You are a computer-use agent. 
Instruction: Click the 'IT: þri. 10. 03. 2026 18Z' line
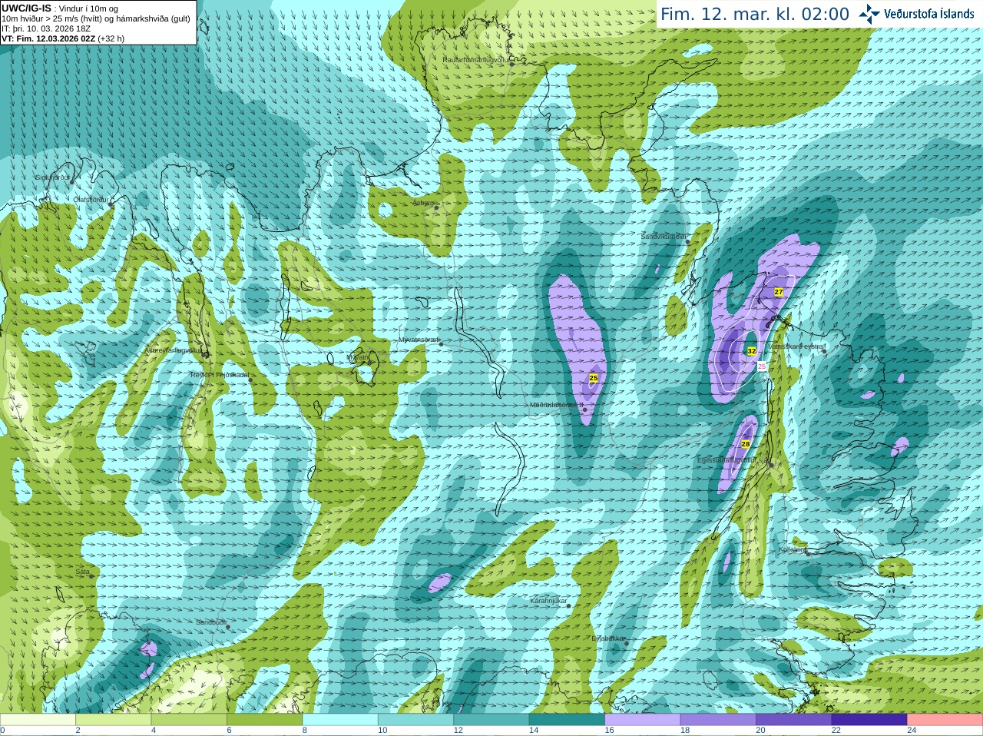(x=46, y=28)
